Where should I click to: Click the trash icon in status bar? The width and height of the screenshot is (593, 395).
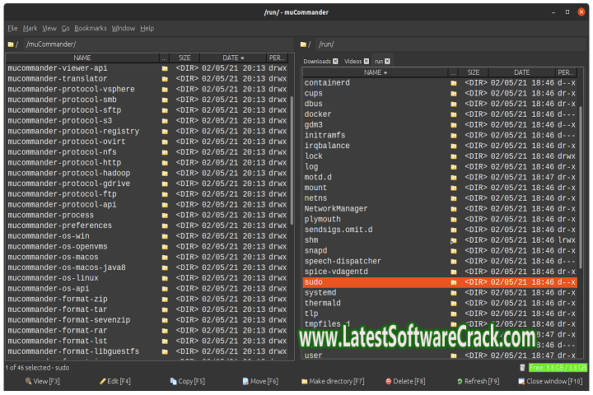coord(522,367)
